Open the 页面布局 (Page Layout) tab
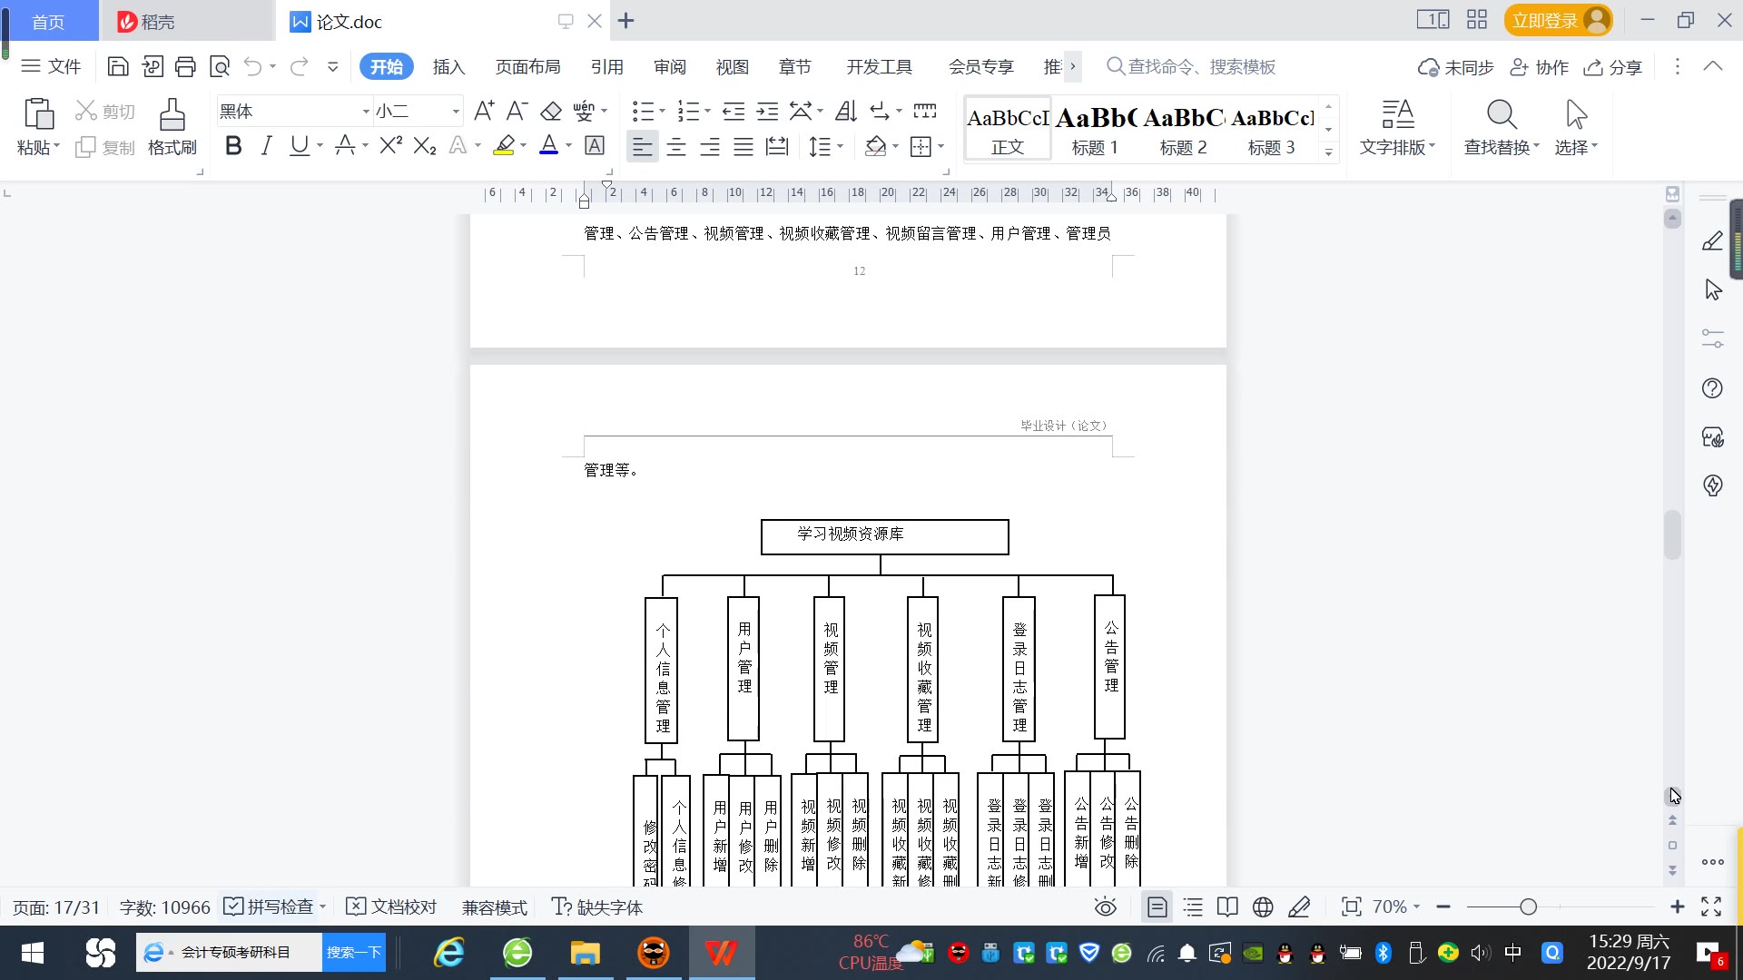The height and width of the screenshot is (980, 1743). pyautogui.click(x=527, y=67)
